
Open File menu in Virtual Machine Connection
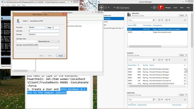coord(3,5)
